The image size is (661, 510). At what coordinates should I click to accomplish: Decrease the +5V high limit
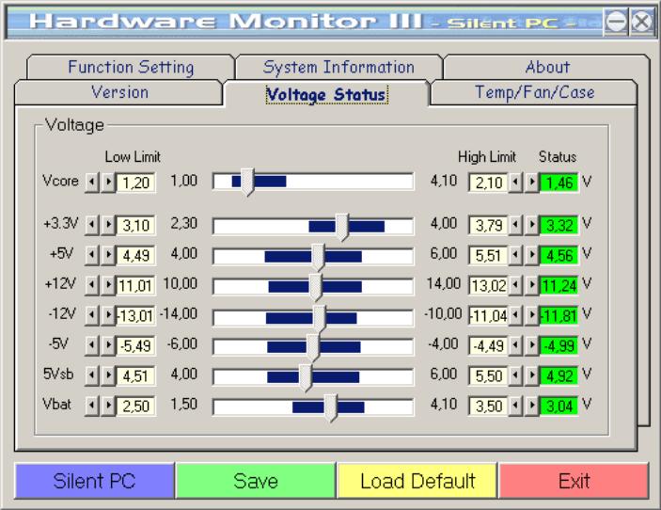(515, 256)
